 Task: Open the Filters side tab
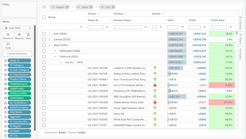(x=240, y=39)
